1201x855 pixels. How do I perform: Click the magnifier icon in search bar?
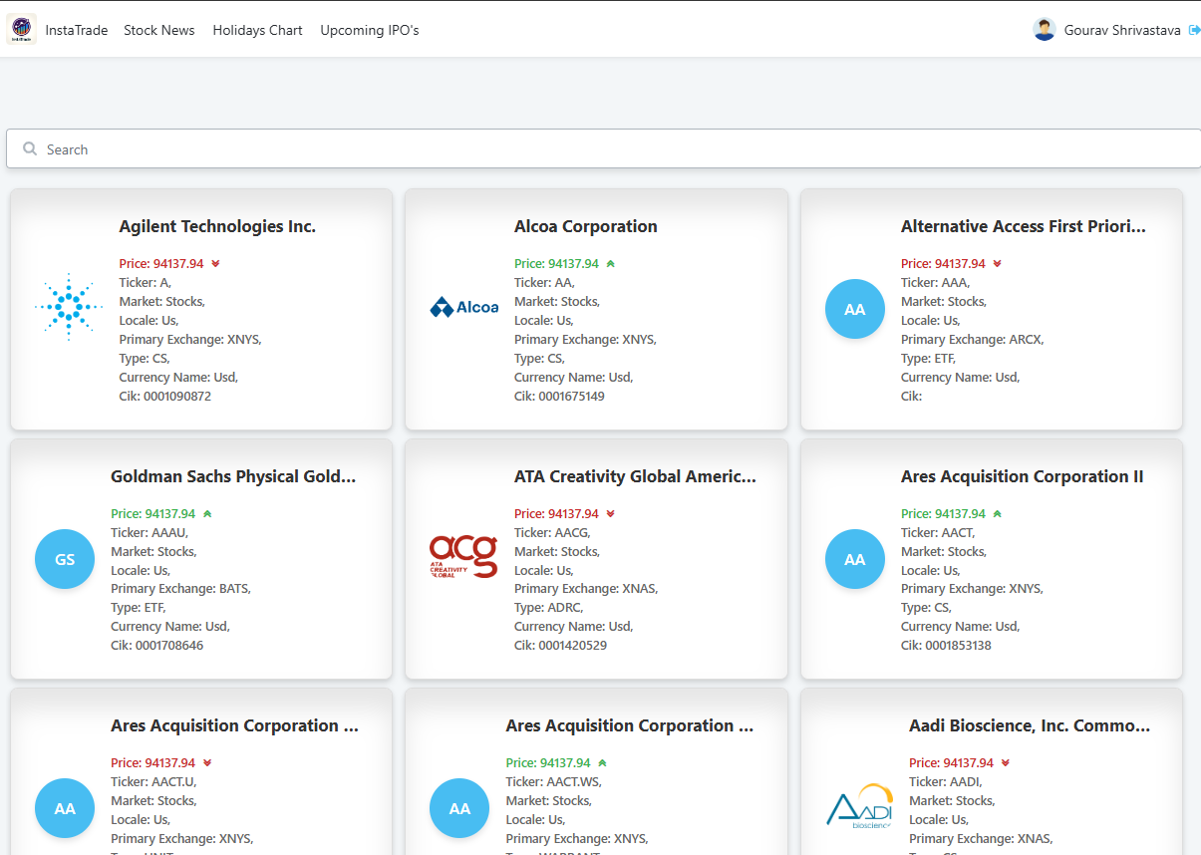30,148
